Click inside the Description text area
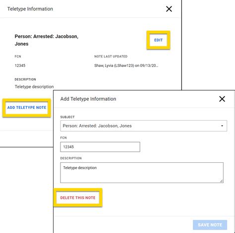 (x=142, y=173)
